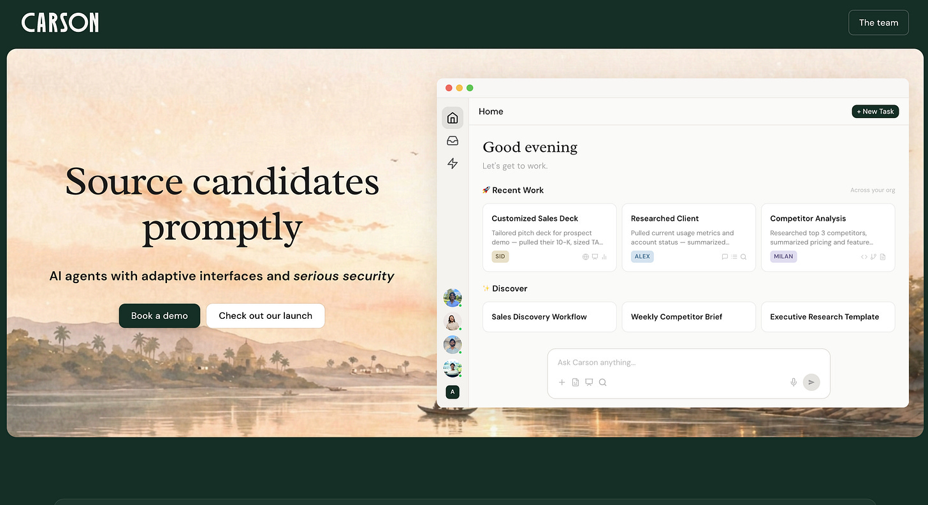Open Sales Discovery Workflow card
Screen dimensions: 928x505
[549, 317]
